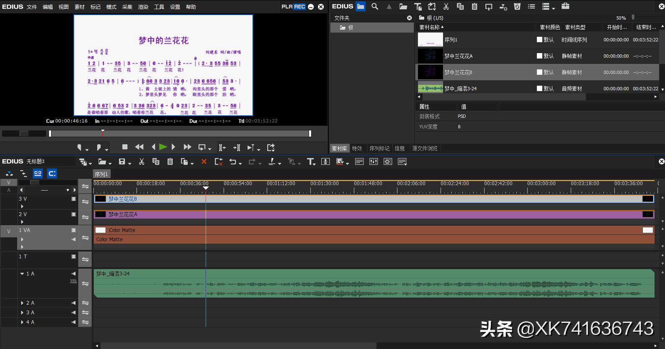Click the audio mixer icon in timeline toolbar
Screen dimensions: 665x349
(374, 162)
